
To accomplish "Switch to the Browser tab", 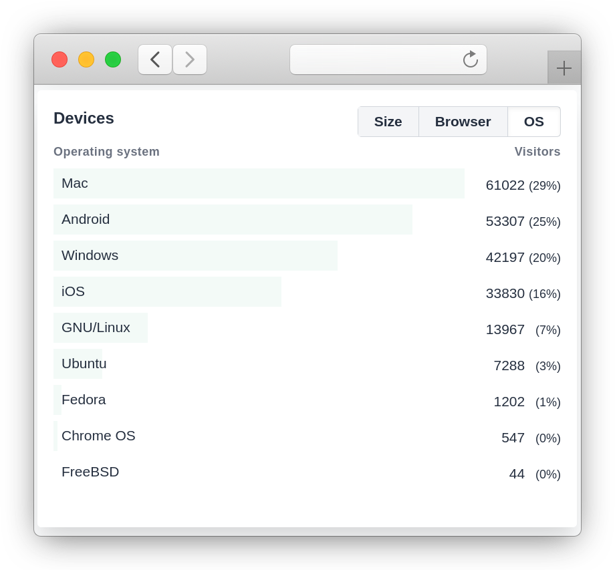I will (x=463, y=122).
